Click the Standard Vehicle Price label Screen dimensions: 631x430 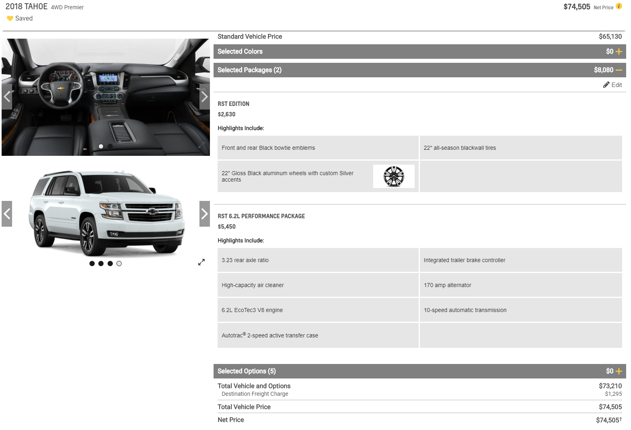point(250,37)
